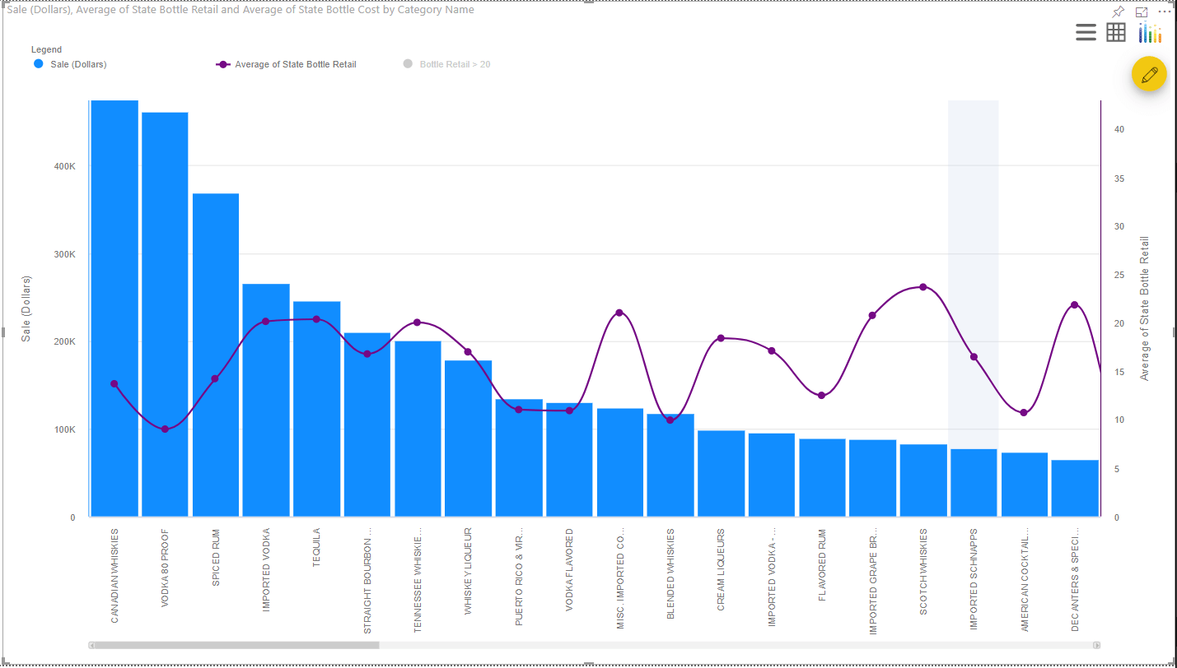Screen dimensions: 1177x668
Task: Select the colorful chart view icon
Action: pyautogui.click(x=1151, y=32)
